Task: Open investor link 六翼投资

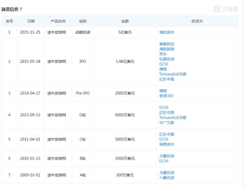Action: pos(167,178)
